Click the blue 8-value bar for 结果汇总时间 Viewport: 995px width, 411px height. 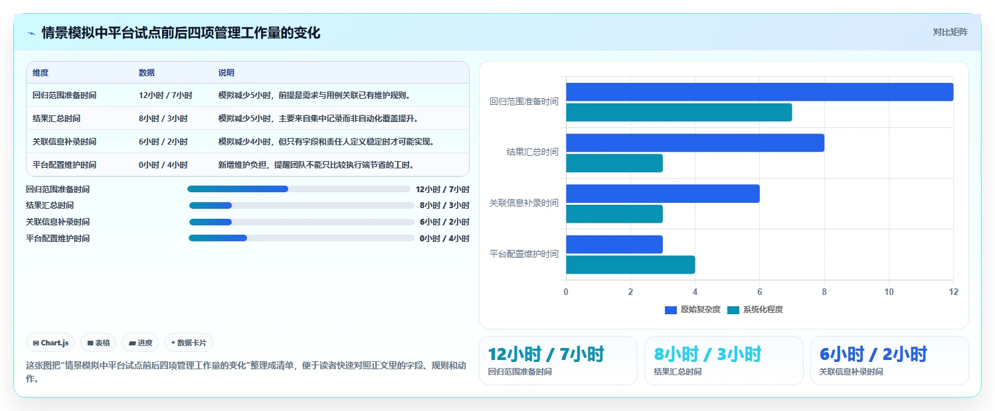coord(695,143)
